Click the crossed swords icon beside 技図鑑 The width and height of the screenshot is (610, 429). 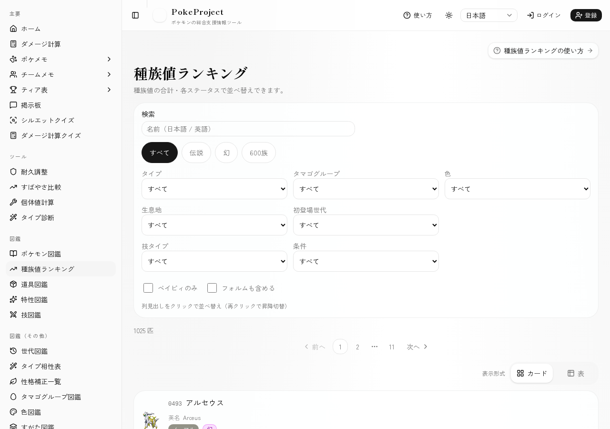click(13, 315)
